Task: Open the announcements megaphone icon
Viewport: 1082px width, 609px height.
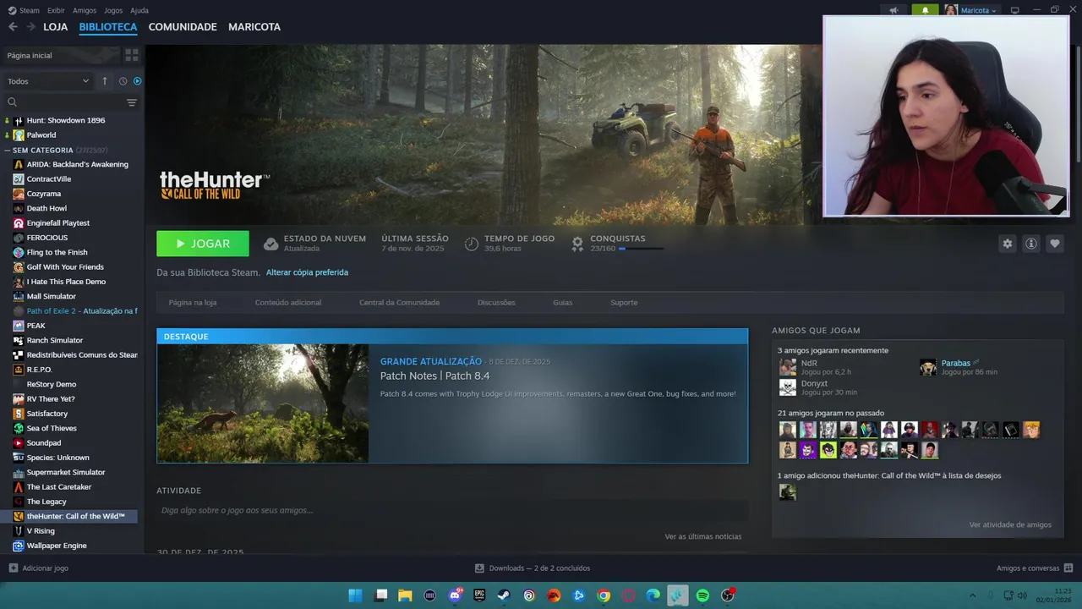Action: tap(893, 10)
